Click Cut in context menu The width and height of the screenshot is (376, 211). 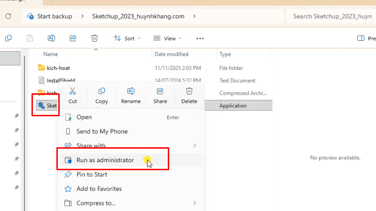[x=73, y=96]
